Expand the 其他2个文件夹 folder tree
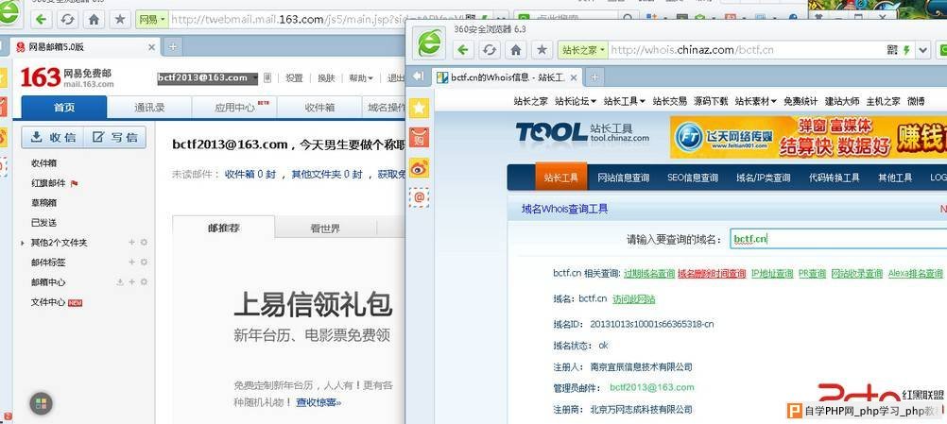 click(23, 243)
